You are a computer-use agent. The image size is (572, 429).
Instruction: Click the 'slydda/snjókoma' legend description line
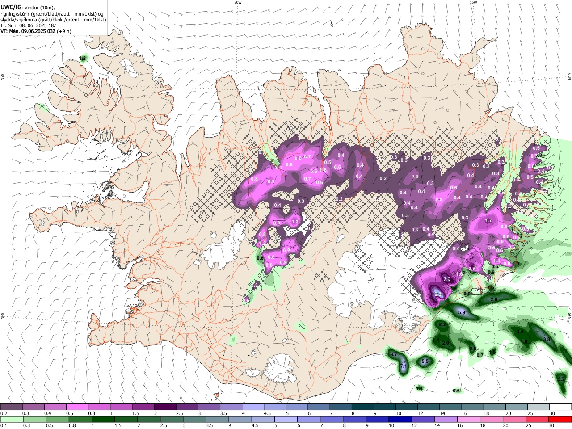click(53, 20)
